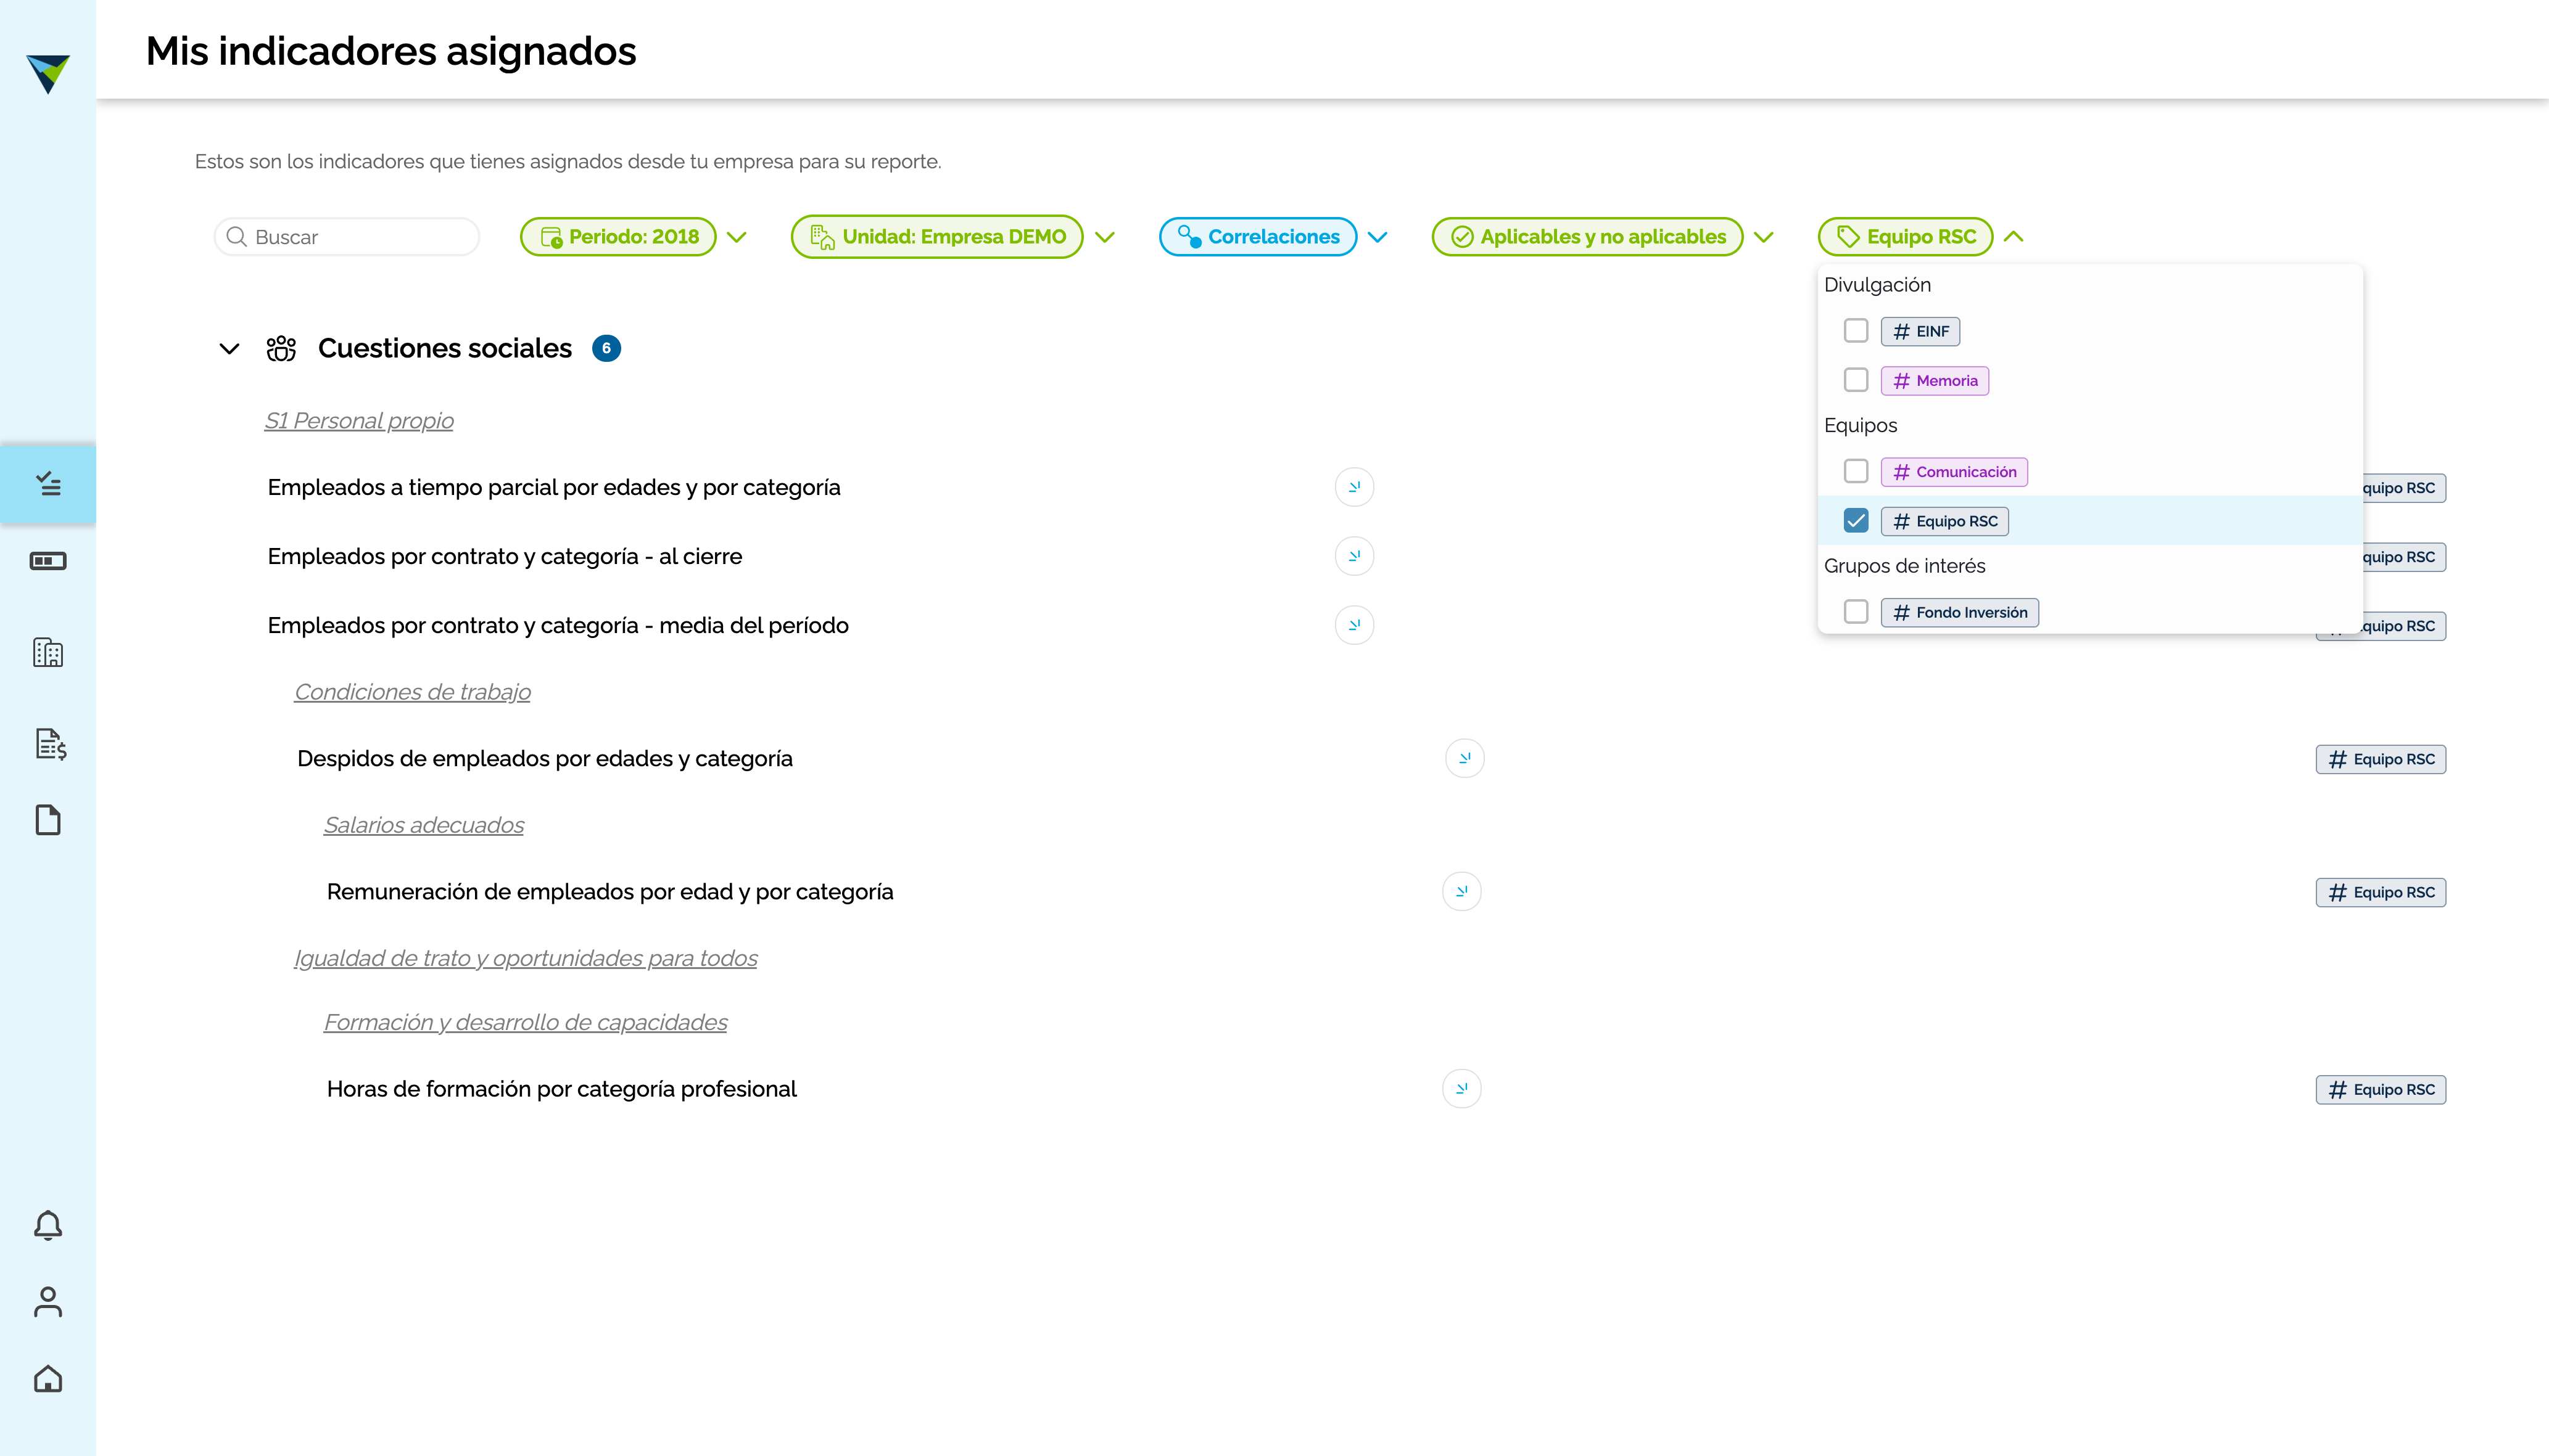
Task: Check the EINF tag checkbox
Action: click(x=1856, y=331)
